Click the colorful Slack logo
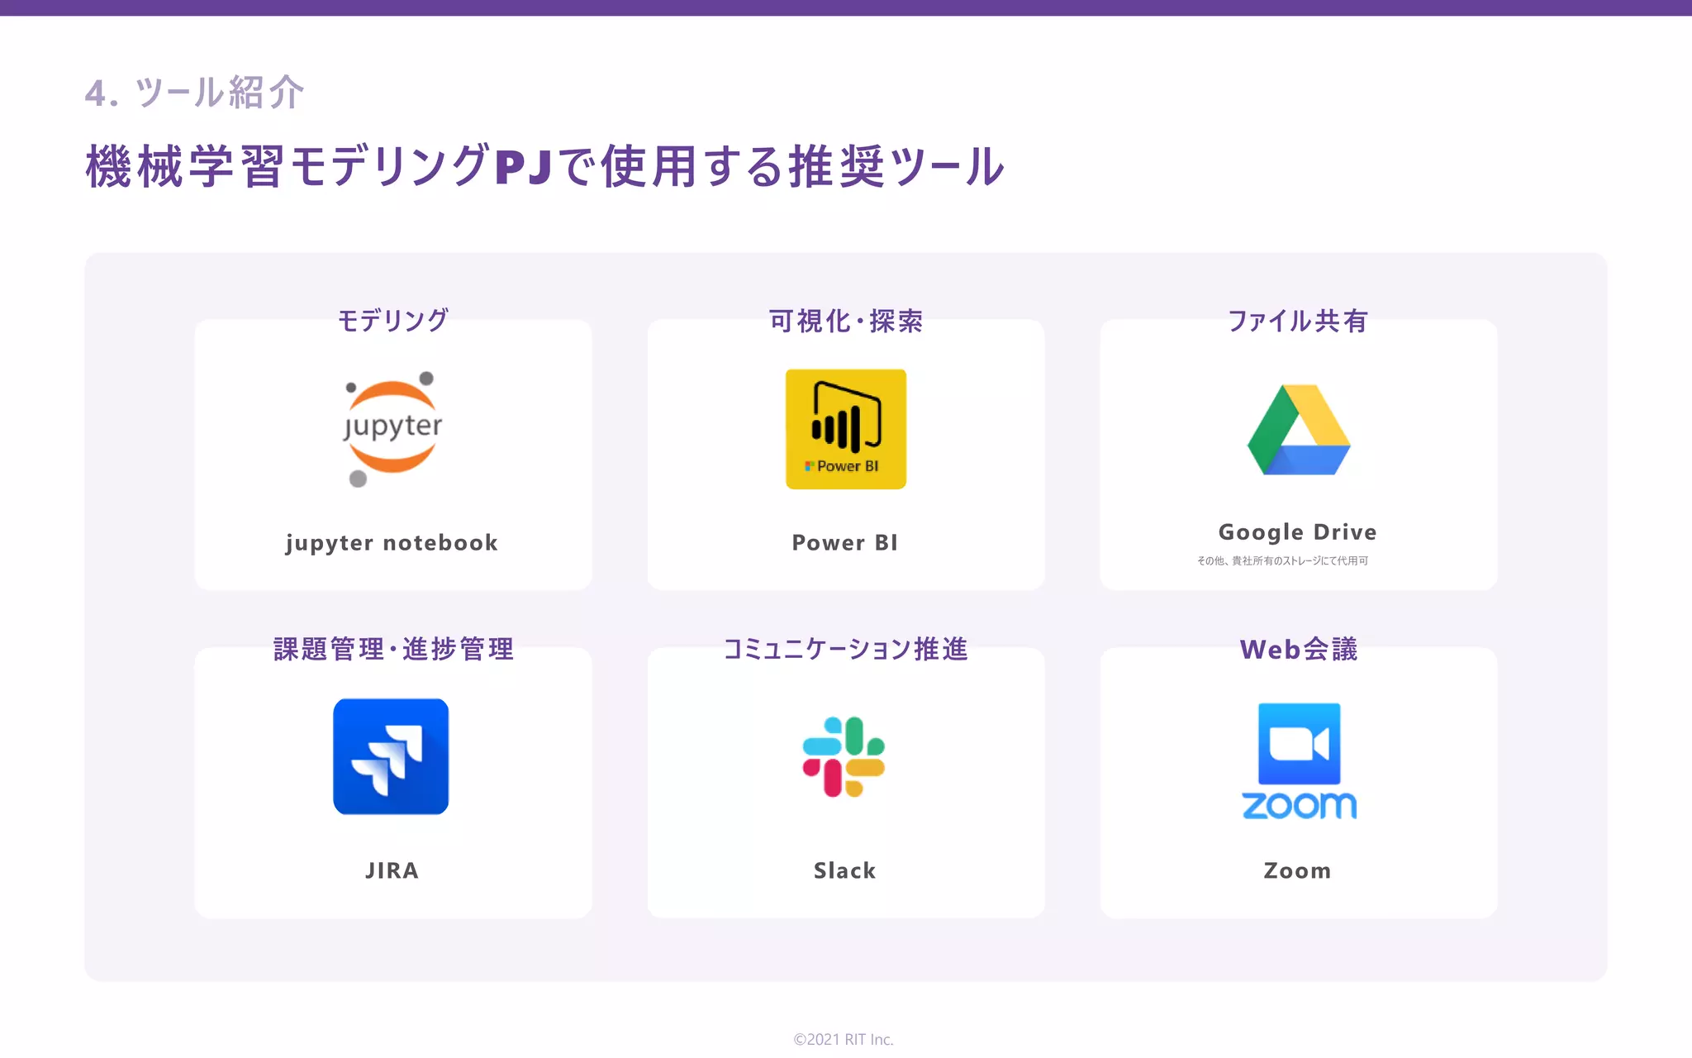 pyautogui.click(x=844, y=756)
